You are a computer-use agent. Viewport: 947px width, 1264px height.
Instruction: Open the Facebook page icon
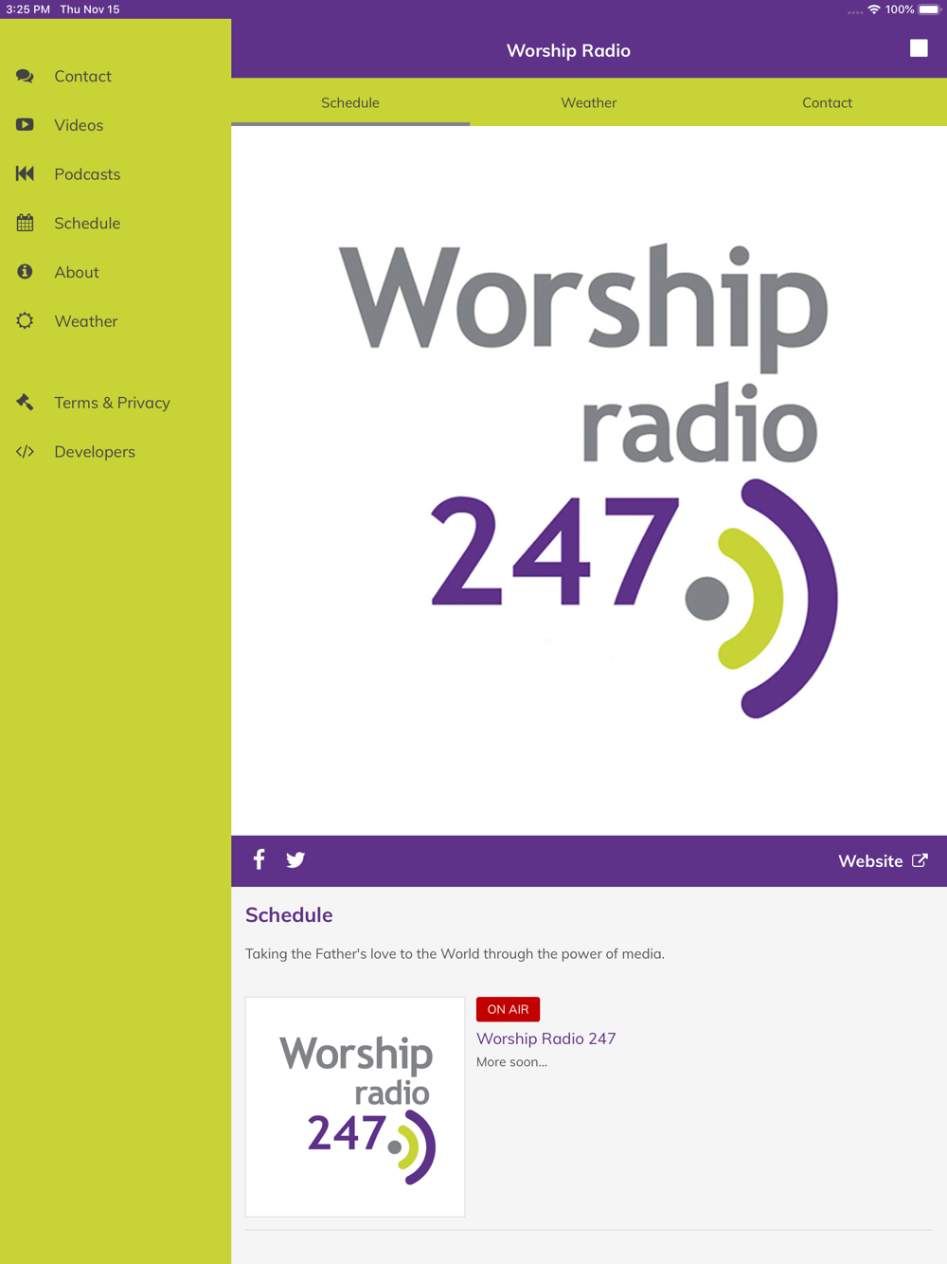click(259, 859)
